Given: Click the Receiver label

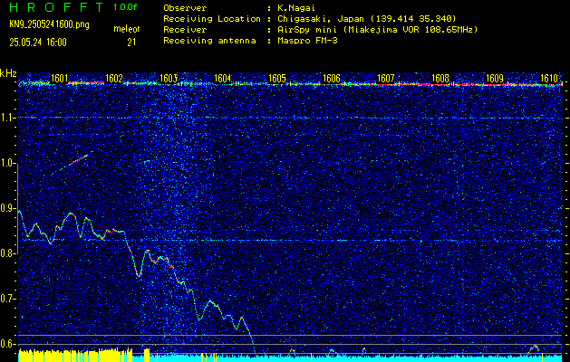Looking at the screenshot, I should [185, 29].
